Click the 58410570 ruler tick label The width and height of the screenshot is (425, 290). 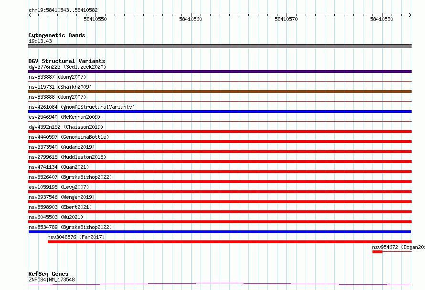286,19
